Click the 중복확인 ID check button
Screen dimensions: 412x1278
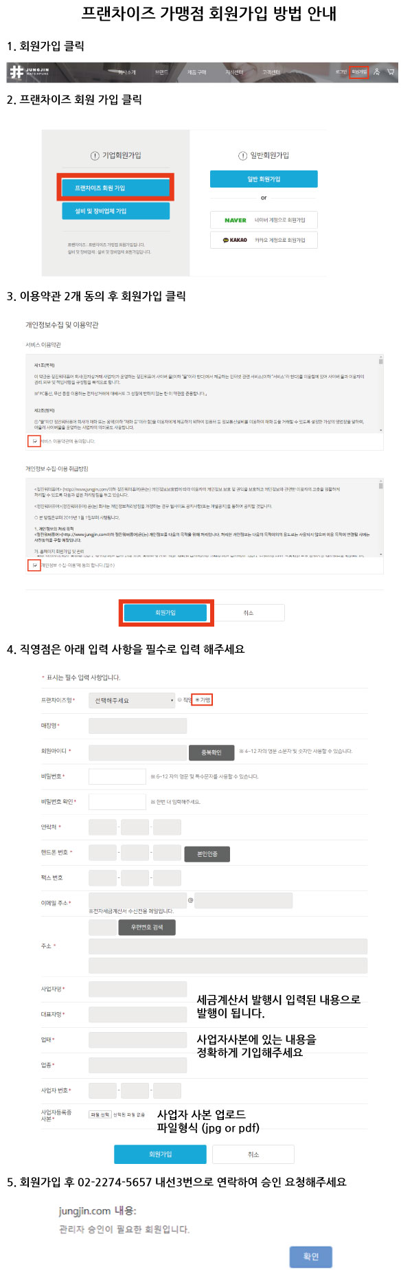(x=211, y=752)
